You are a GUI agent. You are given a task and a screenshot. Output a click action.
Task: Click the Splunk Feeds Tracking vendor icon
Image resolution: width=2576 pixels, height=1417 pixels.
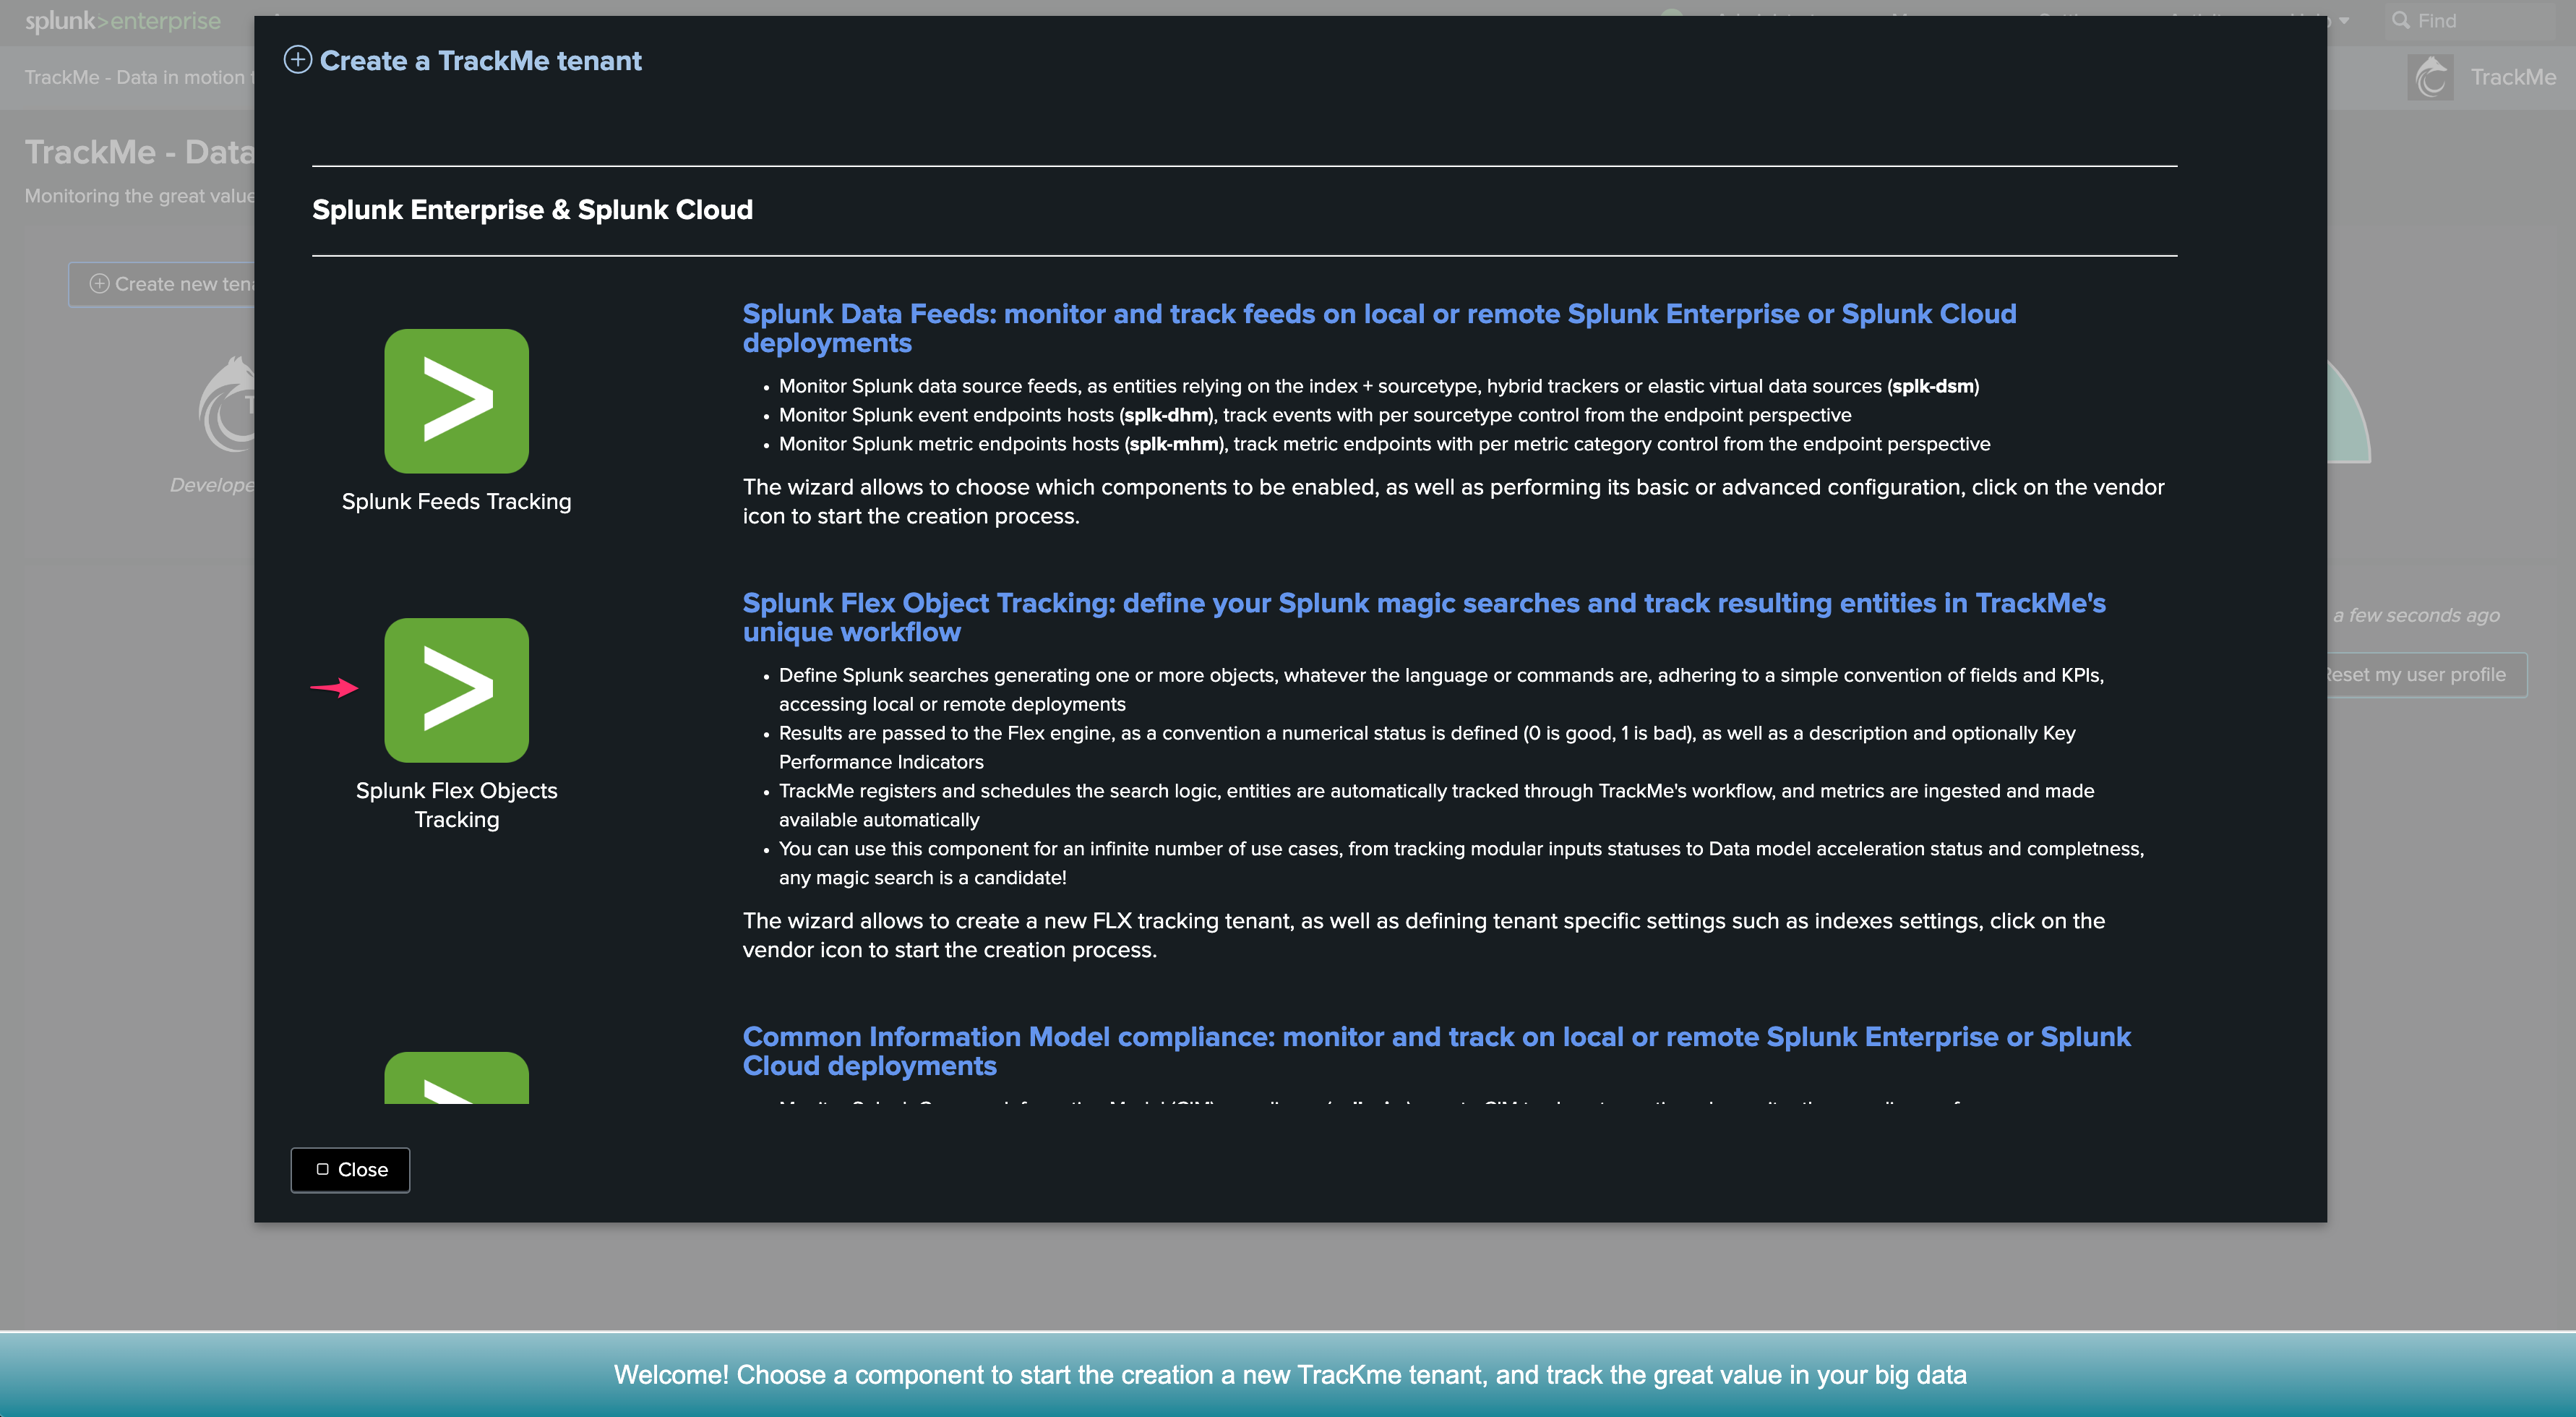click(x=456, y=401)
